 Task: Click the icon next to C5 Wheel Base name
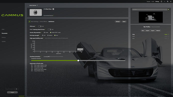tap(53, 9)
